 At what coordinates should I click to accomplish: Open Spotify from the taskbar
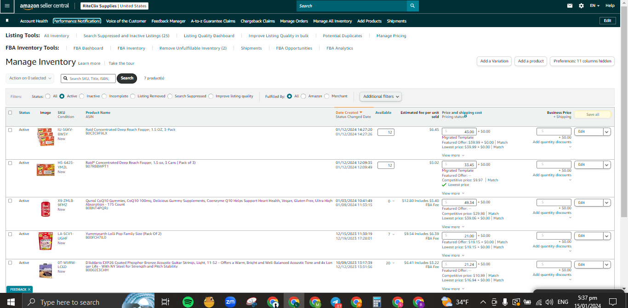click(188, 302)
